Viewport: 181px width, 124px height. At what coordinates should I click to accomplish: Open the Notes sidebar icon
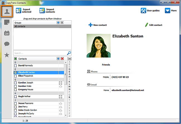click(x=7, y=22)
